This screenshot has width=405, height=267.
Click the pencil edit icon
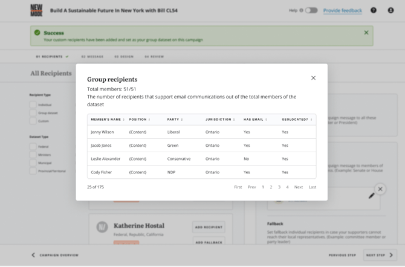click(372, 195)
